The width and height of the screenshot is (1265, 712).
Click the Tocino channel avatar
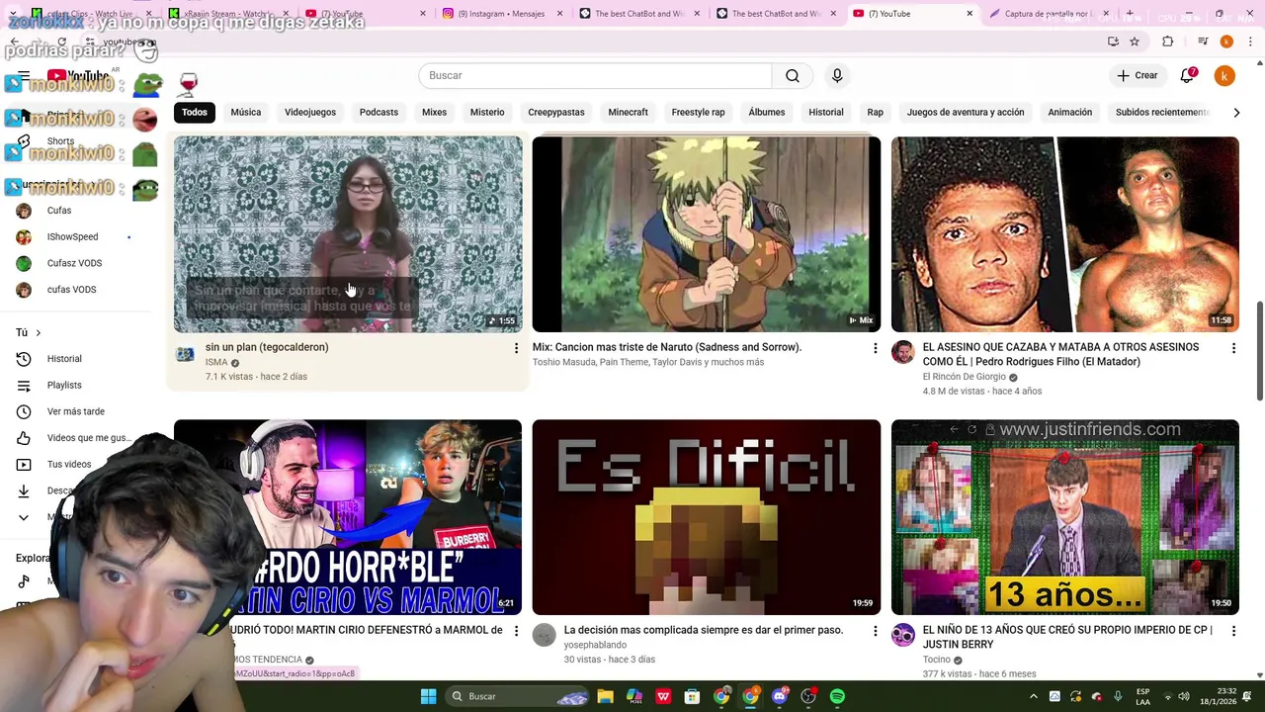click(x=903, y=636)
